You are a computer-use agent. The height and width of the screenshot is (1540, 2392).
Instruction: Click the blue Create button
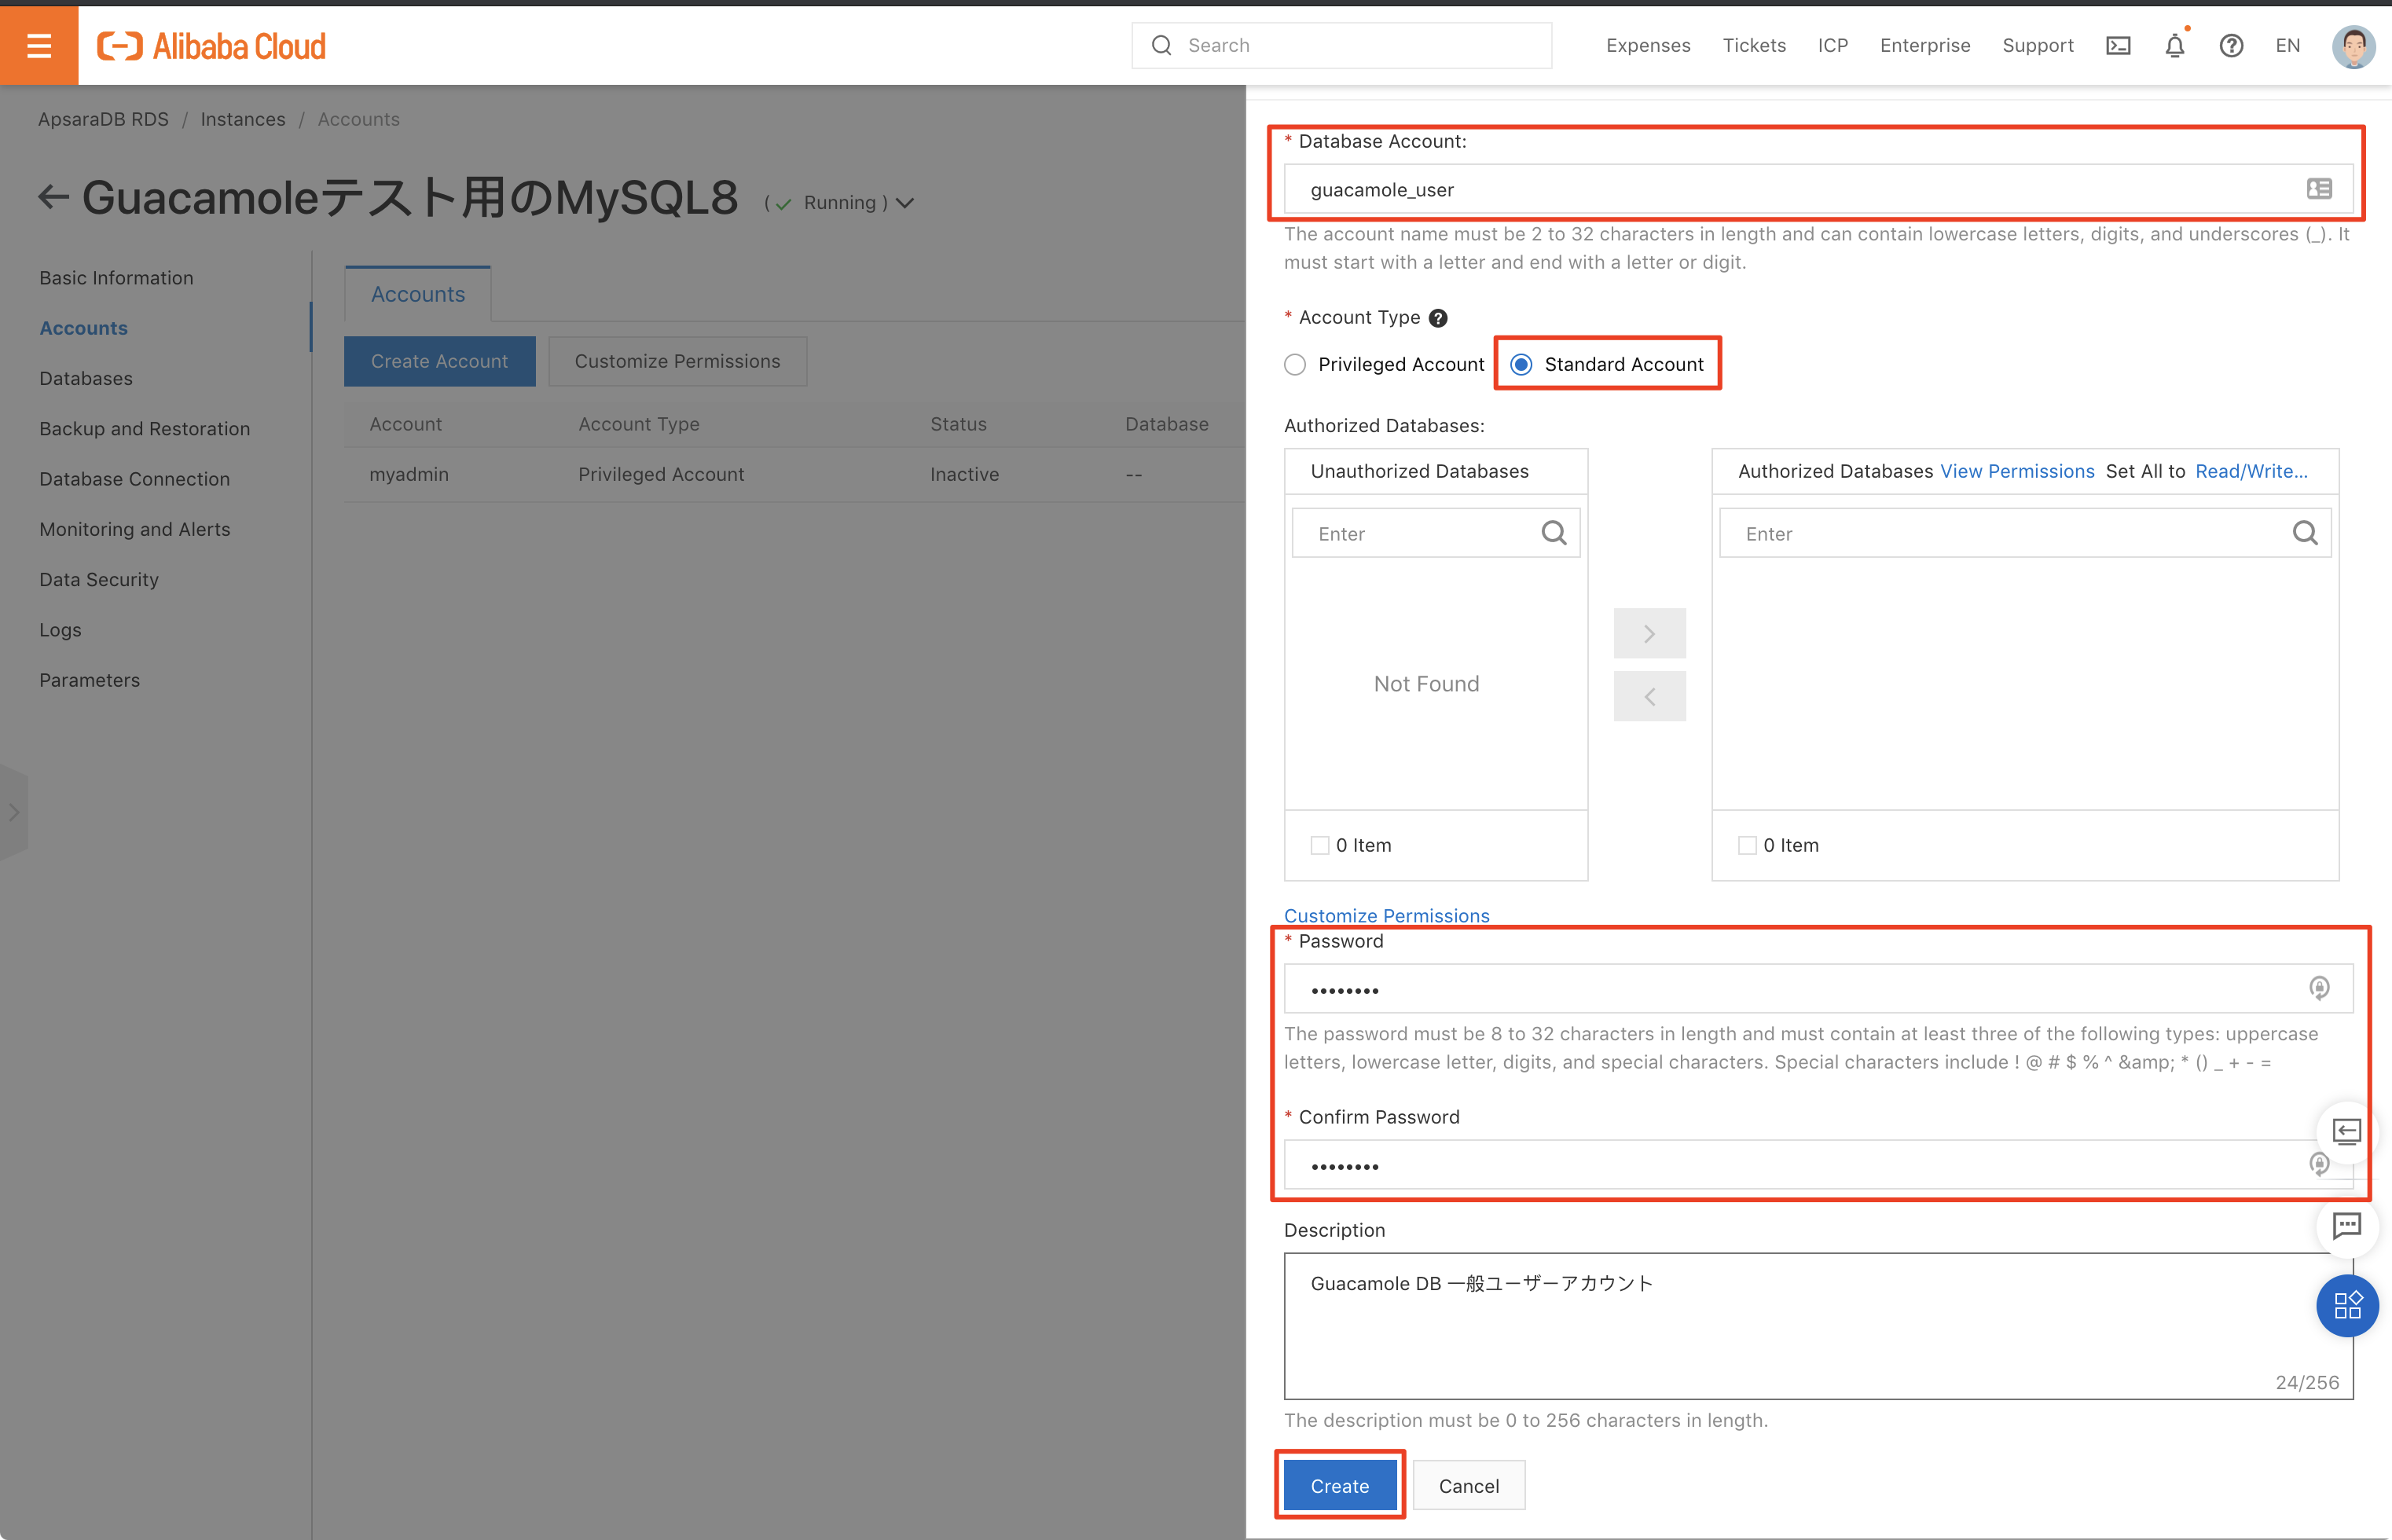[x=1340, y=1485]
